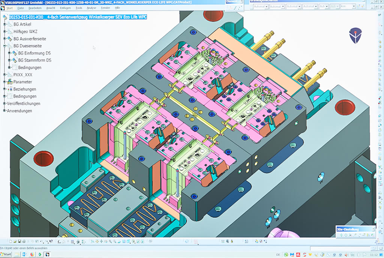The width and height of the screenshot is (384, 258).
Task: Click the New document icon in bottom toolbar
Action: pos(10,241)
